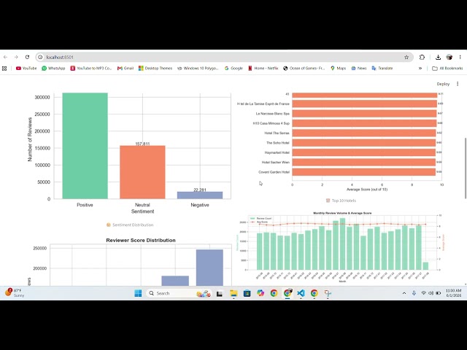Click the microphone icon in system tray
Viewport: 467px width, 350px height.
coord(414,293)
